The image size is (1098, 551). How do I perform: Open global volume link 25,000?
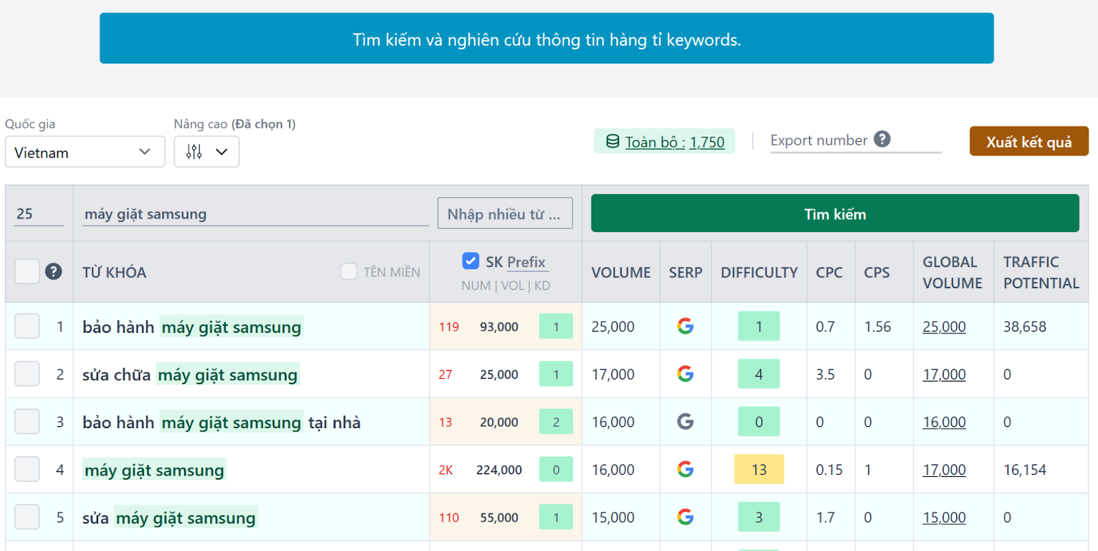coord(944,327)
